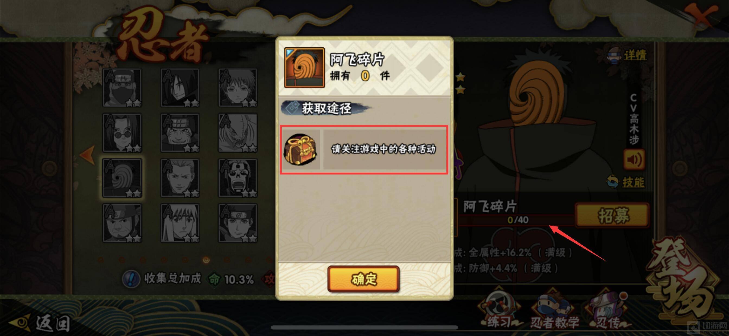729x336 pixels.
Task: Open 详情 details link
Action: (x=627, y=55)
